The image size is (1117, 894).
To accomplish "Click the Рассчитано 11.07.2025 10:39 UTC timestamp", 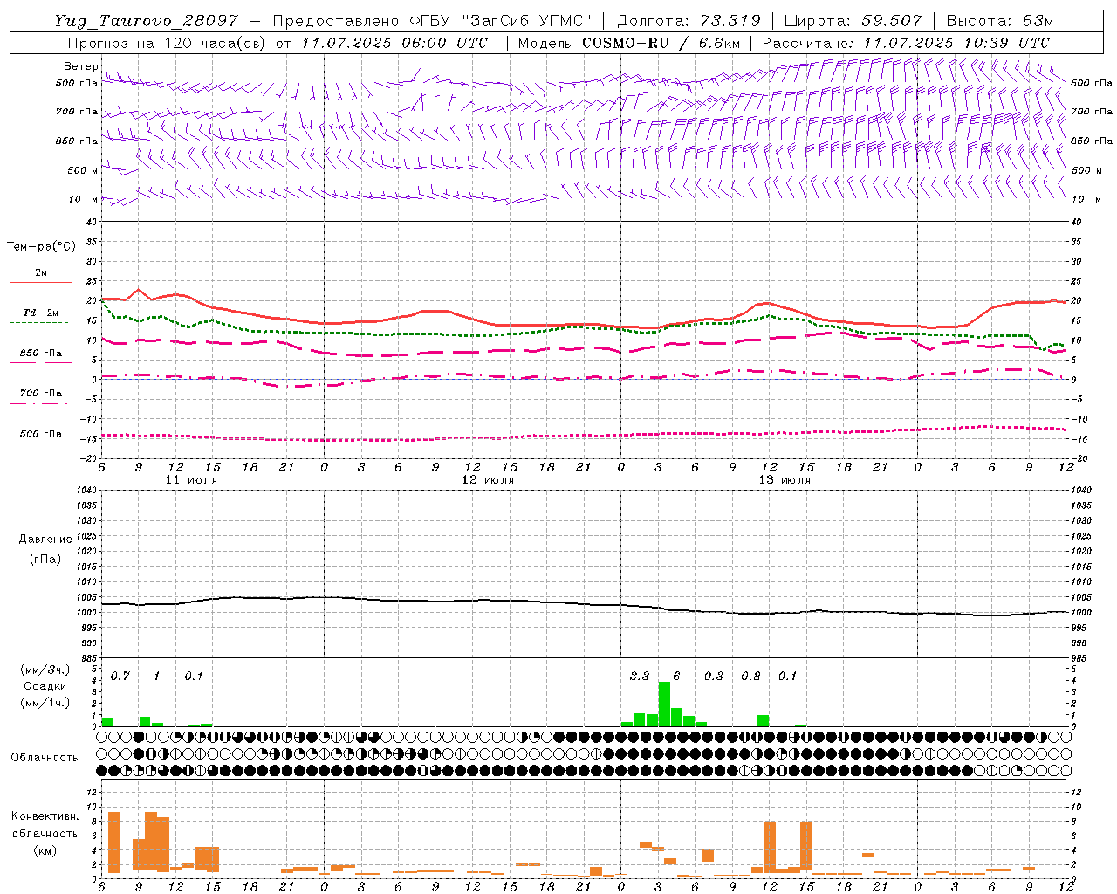I will pos(906,43).
